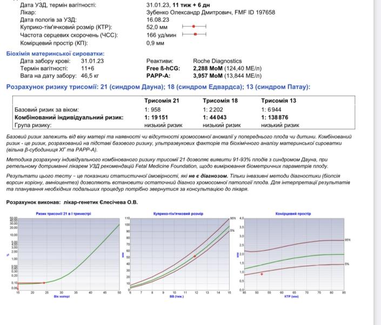Click row label 'Базовий ризик за віком:'
The height and width of the screenshot is (325, 381).
coord(46,109)
